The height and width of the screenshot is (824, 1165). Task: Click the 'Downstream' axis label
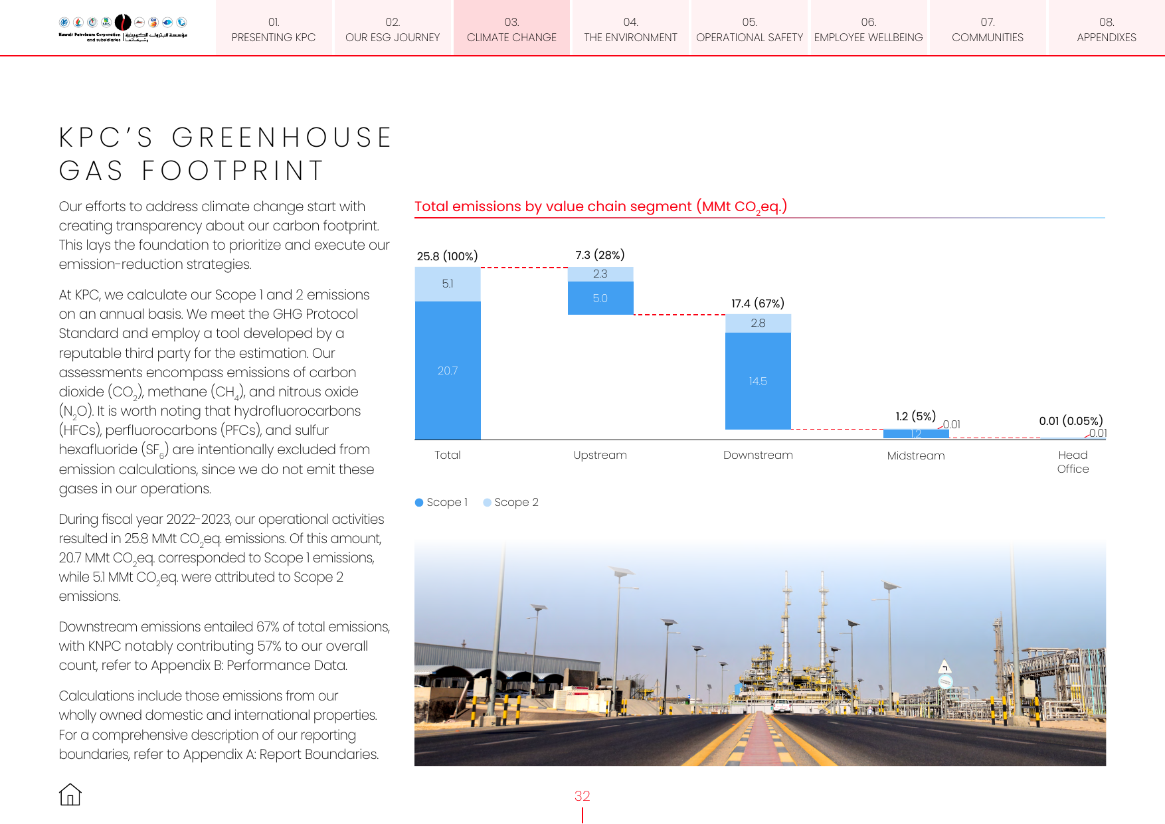point(758,455)
